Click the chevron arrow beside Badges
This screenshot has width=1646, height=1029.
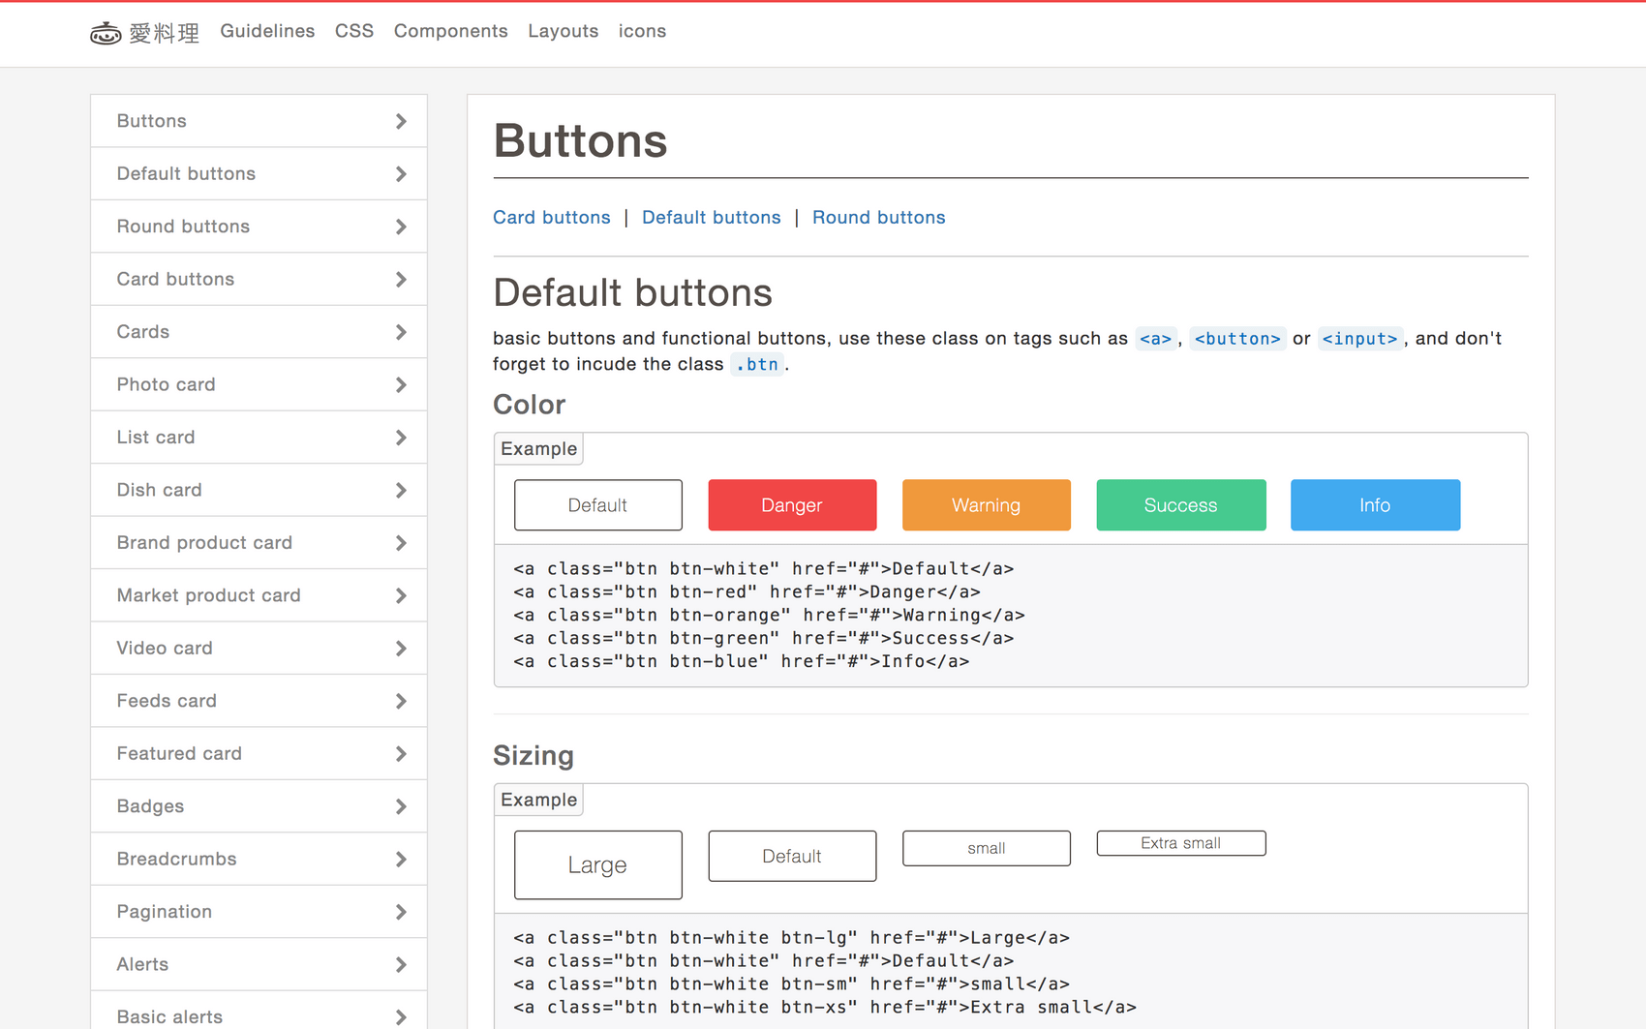coord(401,806)
